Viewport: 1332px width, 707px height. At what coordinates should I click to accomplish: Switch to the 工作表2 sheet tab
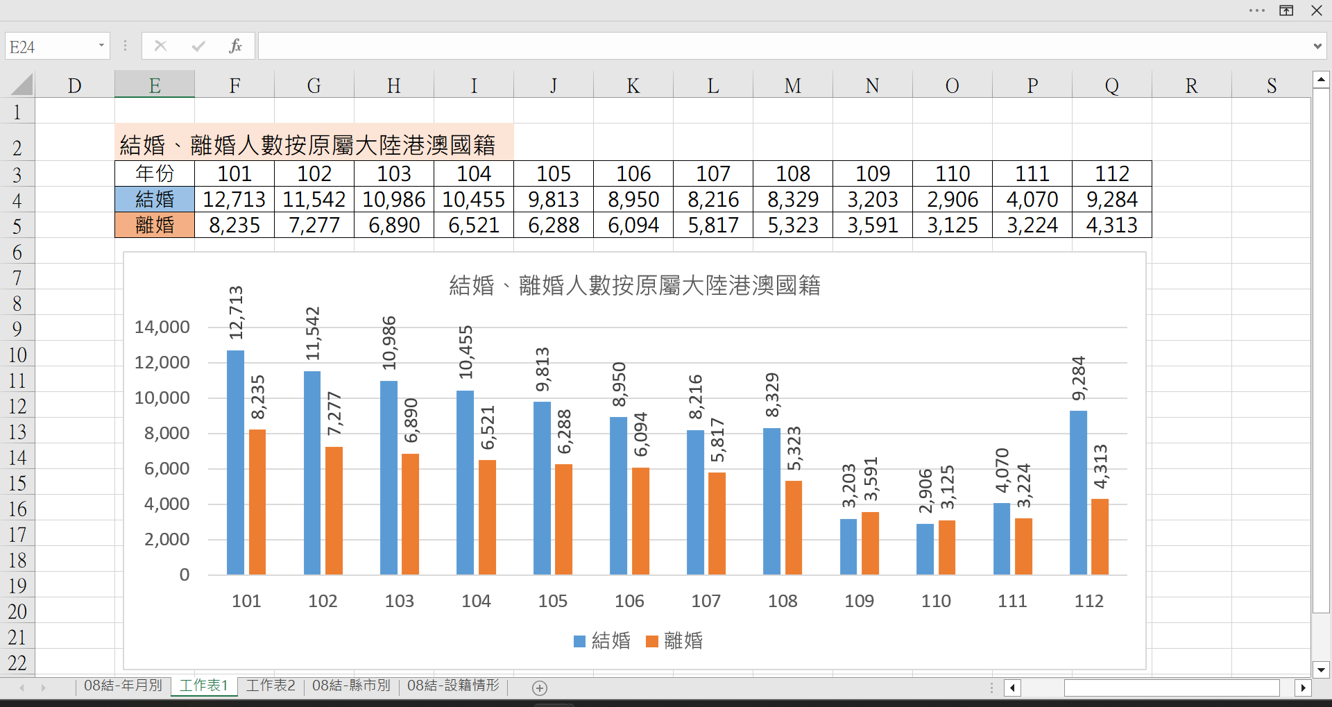tap(271, 685)
